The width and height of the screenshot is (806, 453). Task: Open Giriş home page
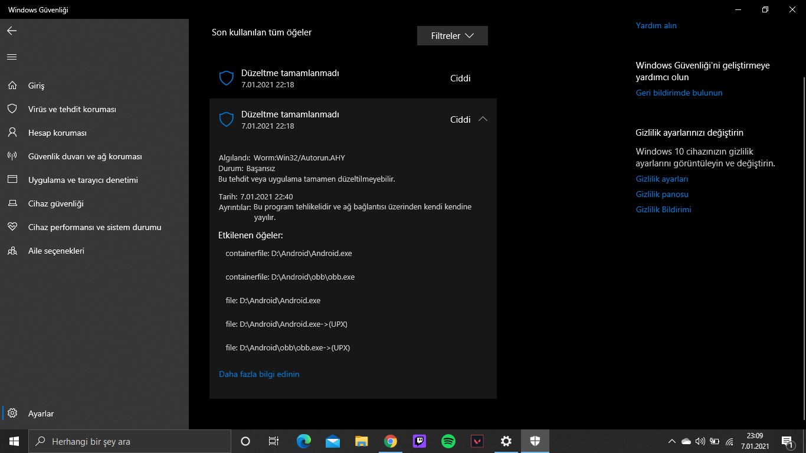(94, 86)
